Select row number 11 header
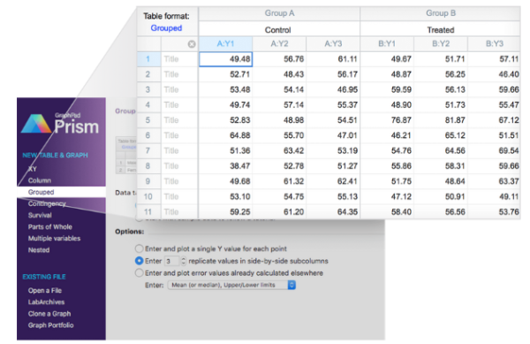The height and width of the screenshot is (344, 530). tap(148, 211)
